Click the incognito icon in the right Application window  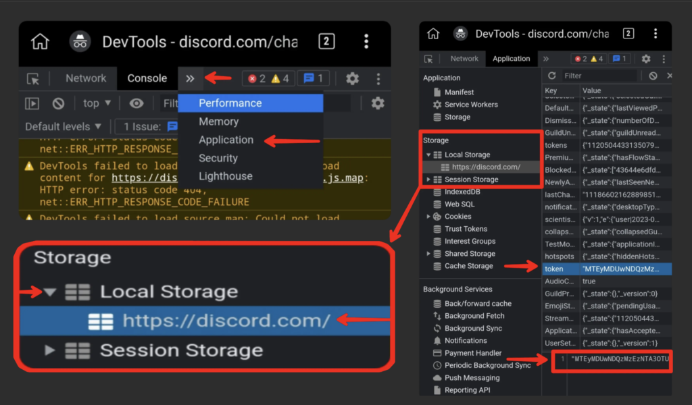point(460,34)
